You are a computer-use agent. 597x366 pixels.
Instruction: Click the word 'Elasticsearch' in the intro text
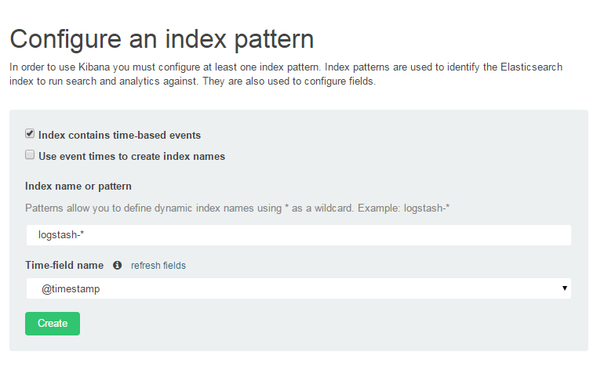(x=532, y=67)
